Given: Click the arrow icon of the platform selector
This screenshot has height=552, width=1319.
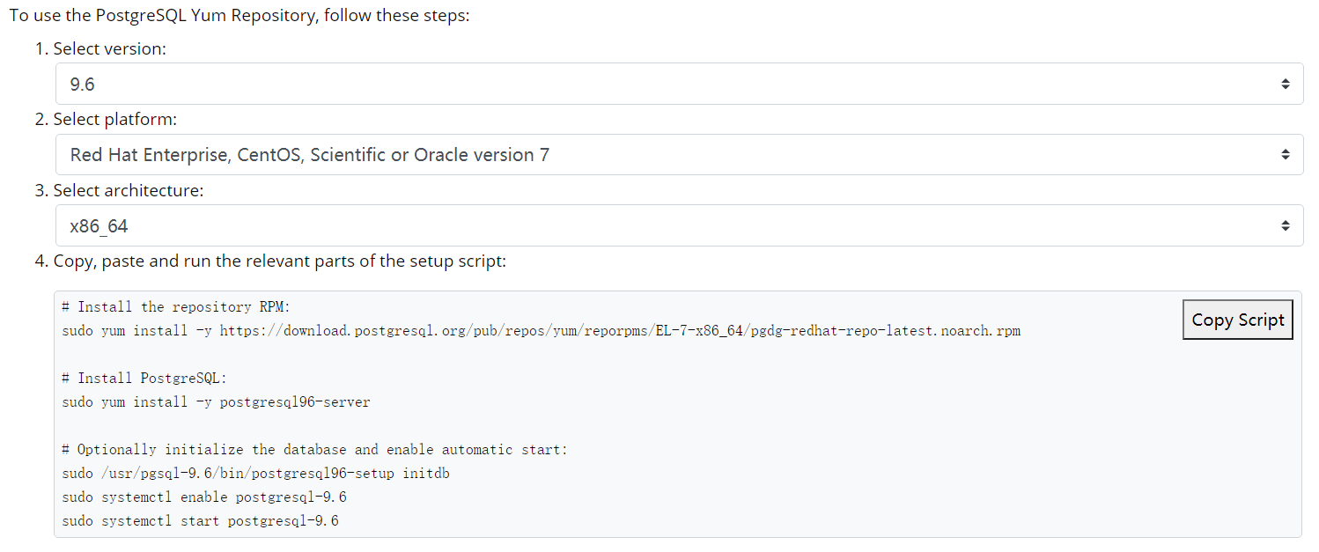Looking at the screenshot, I should tap(1286, 155).
